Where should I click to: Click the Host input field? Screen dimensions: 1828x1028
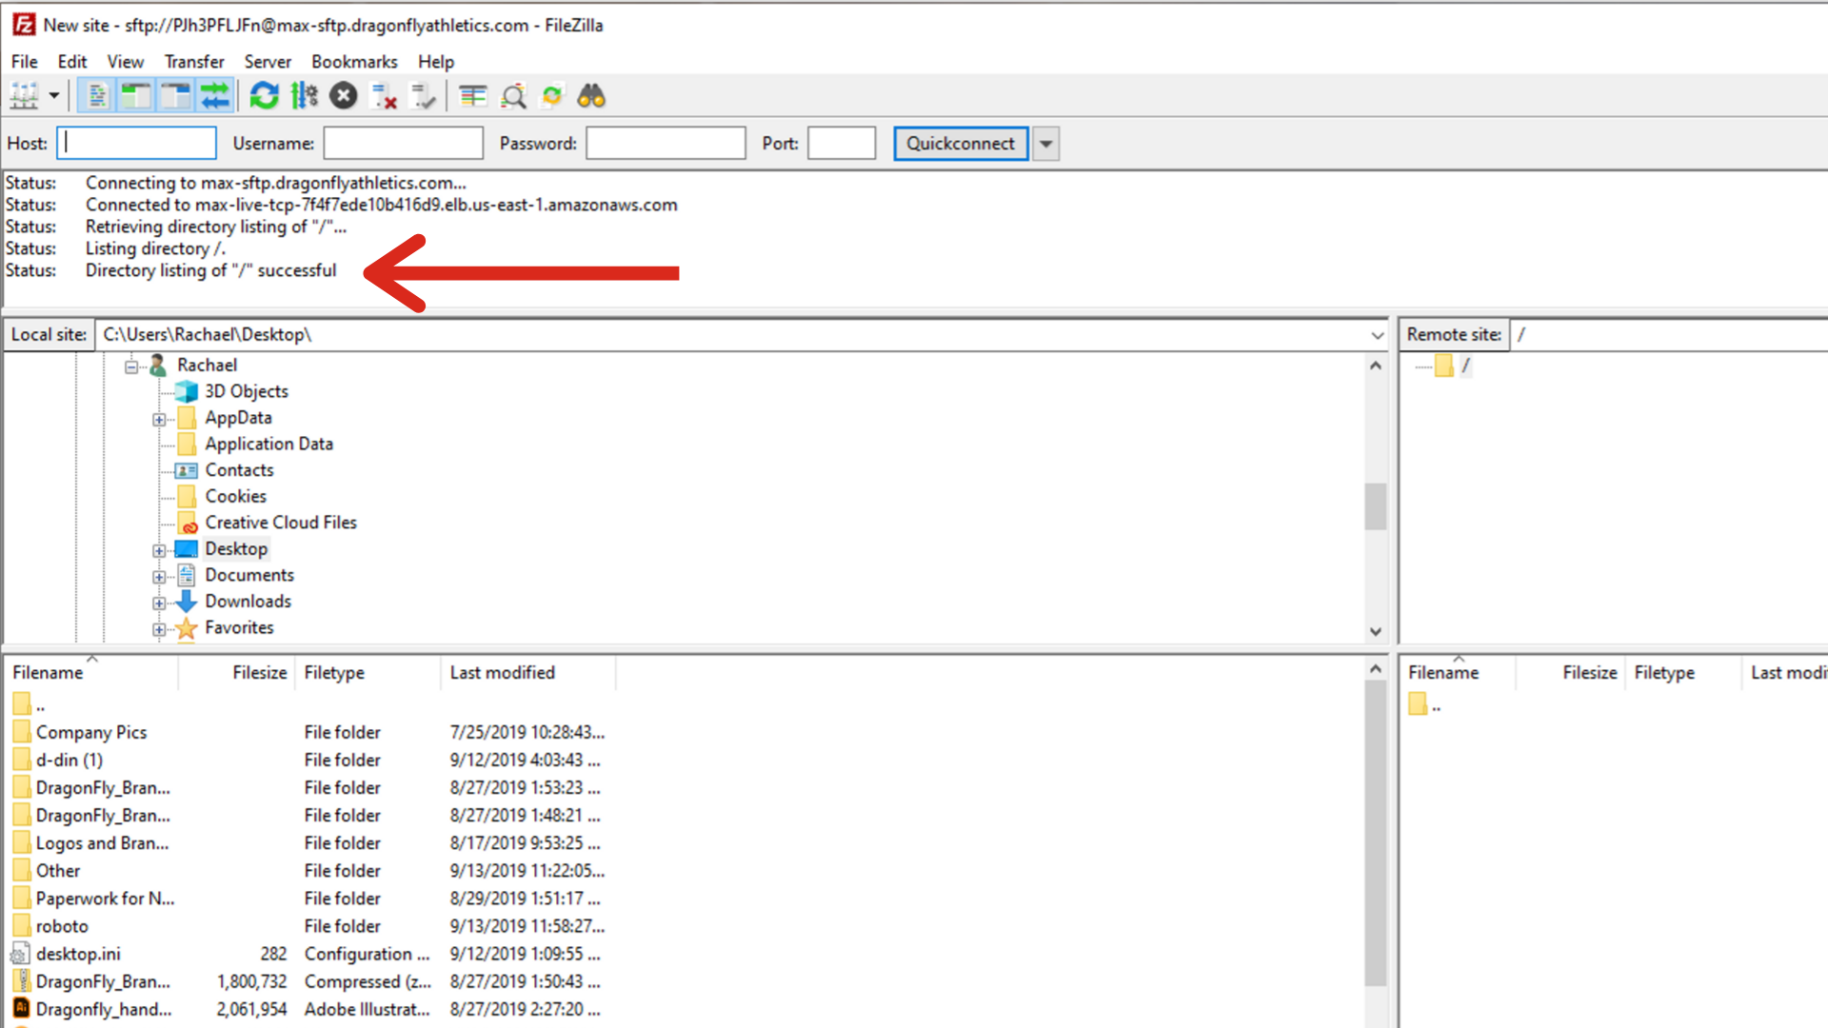(137, 144)
